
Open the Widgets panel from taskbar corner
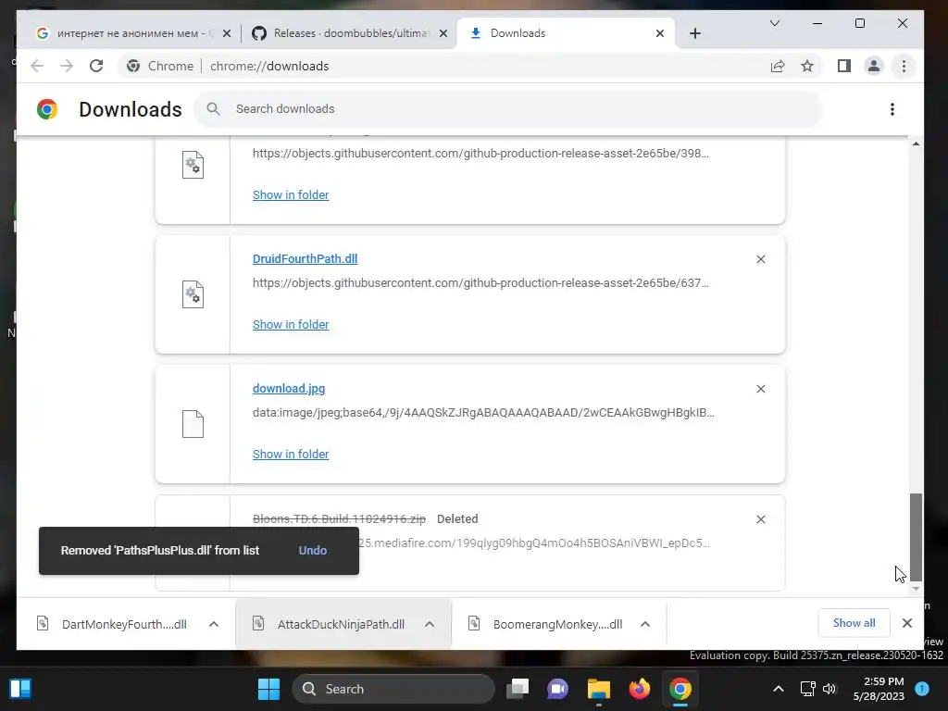pos(20,689)
